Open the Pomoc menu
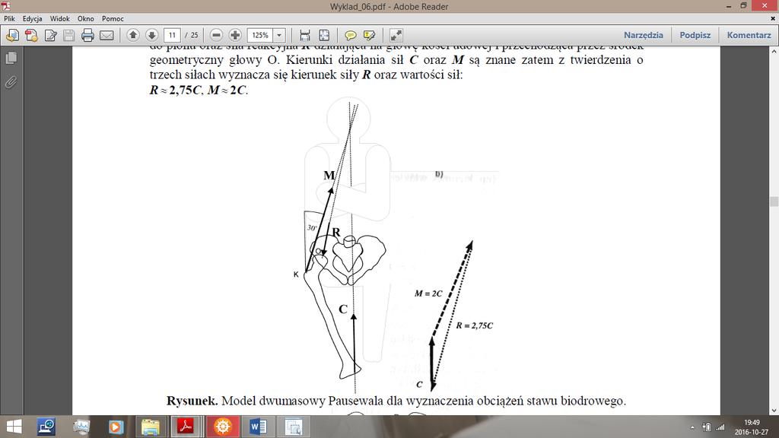 point(113,18)
